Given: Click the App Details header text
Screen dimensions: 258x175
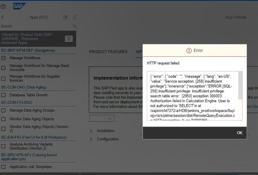Looking at the screenshot, I should click(x=236, y=17).
